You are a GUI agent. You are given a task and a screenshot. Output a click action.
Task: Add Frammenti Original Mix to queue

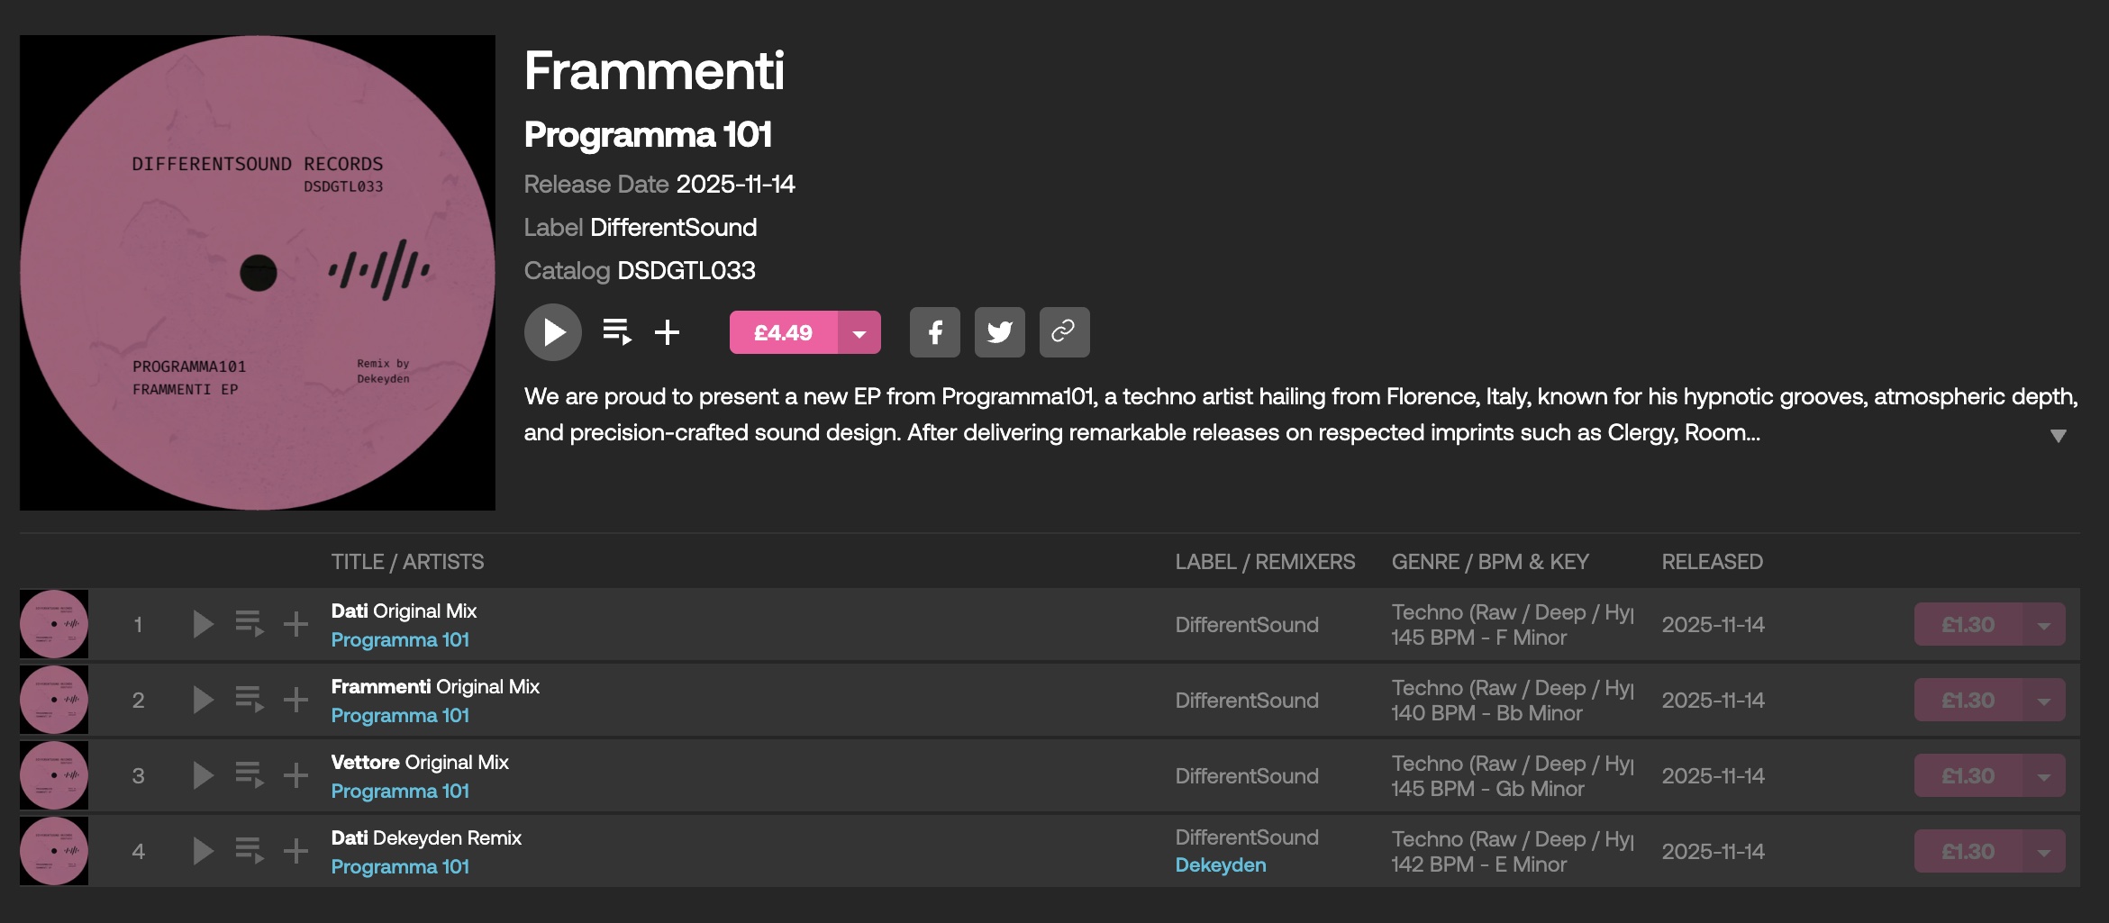click(x=249, y=700)
